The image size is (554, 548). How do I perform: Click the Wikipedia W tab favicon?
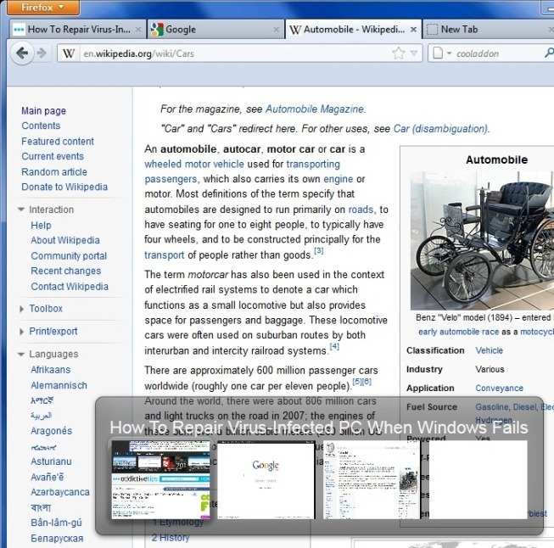point(294,30)
